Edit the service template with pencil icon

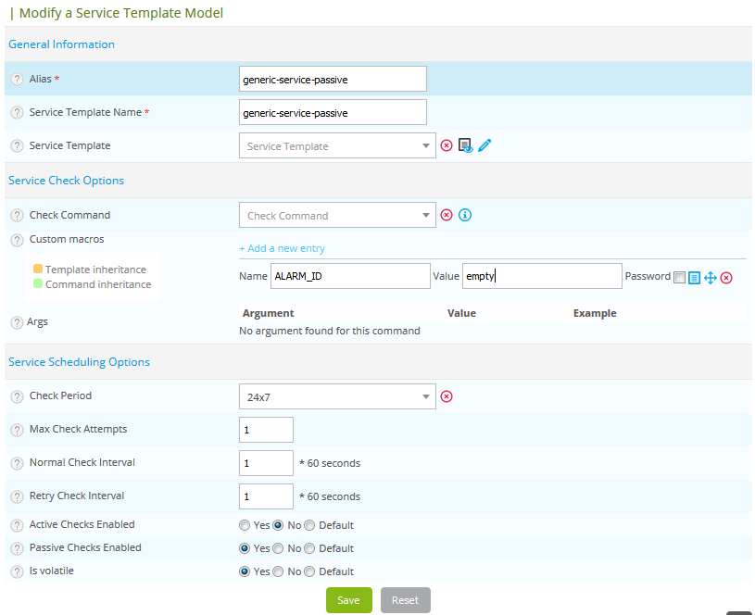click(484, 145)
